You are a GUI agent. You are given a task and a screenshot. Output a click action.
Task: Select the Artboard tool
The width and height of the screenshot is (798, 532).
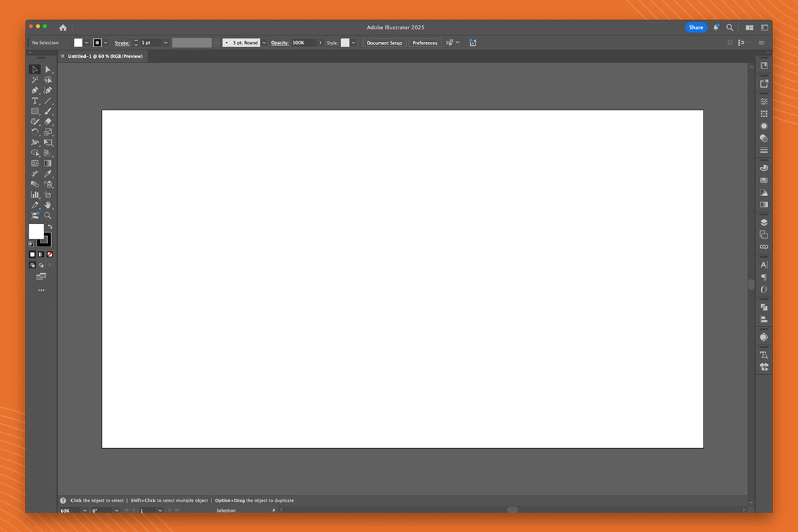pyautogui.click(x=48, y=195)
